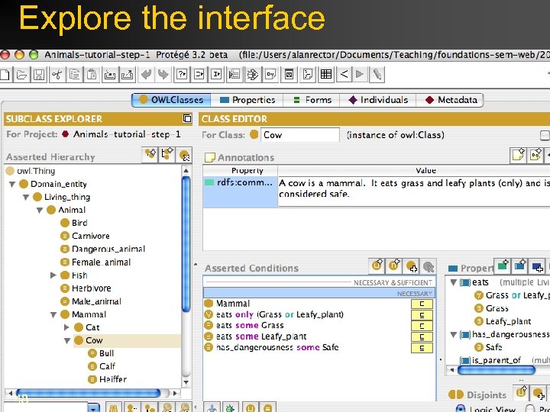Open the Metadata tab
550x412 pixels.
pos(451,100)
